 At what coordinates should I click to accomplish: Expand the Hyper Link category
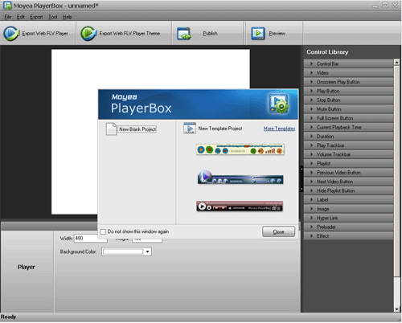348,218
